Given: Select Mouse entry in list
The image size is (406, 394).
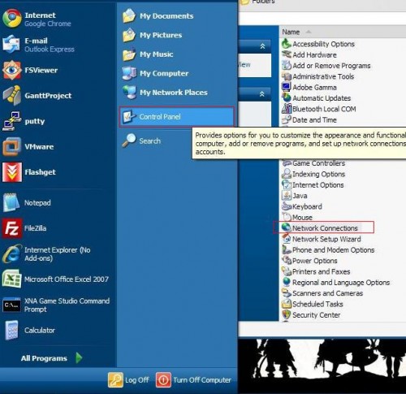Looking at the screenshot, I should pyautogui.click(x=297, y=217).
